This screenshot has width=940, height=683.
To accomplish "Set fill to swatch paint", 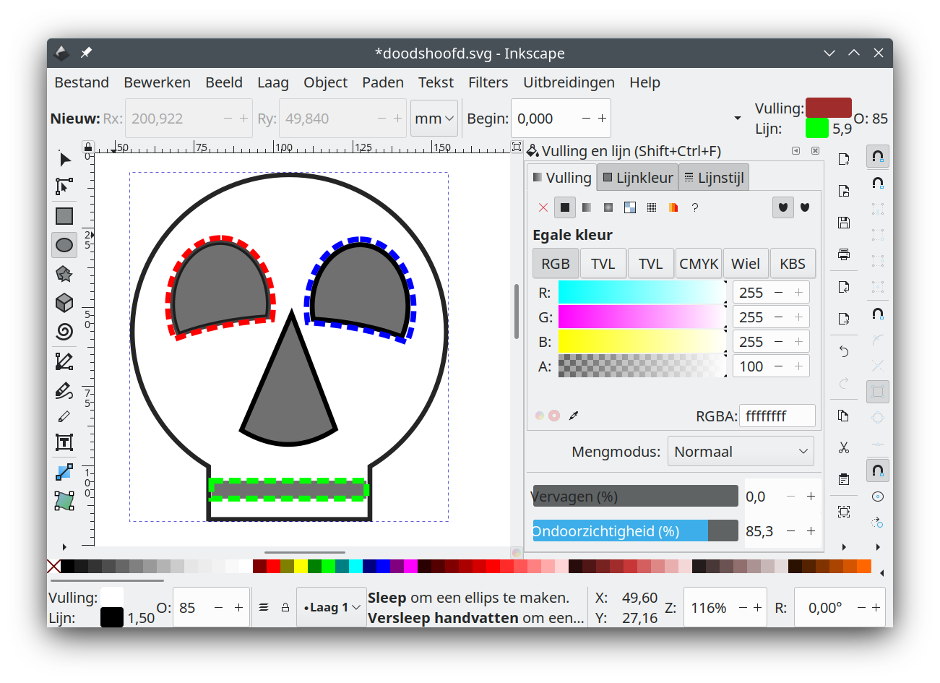I will coord(673,207).
